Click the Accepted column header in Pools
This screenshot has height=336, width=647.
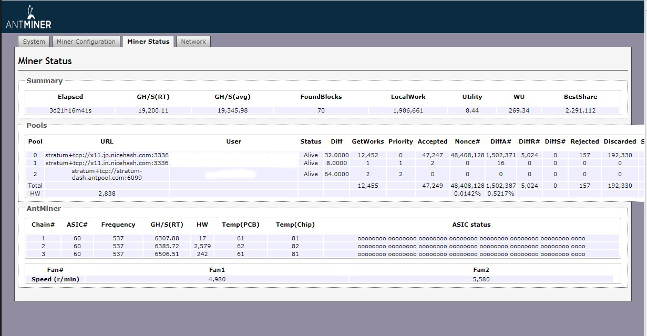click(x=432, y=141)
